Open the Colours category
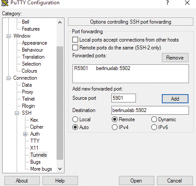 pyautogui.click(x=29, y=71)
